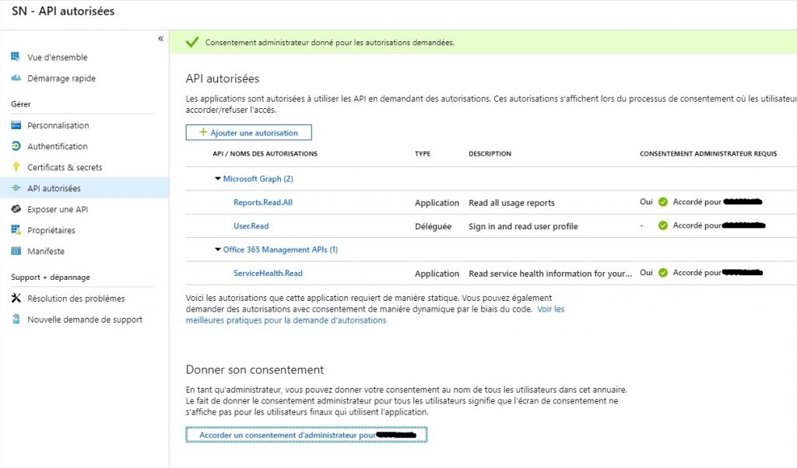
Task: Collapse the sidebar with the double chevron
Action: click(160, 39)
